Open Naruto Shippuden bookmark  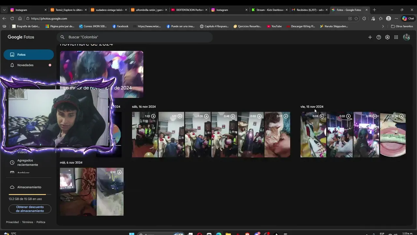click(334, 26)
